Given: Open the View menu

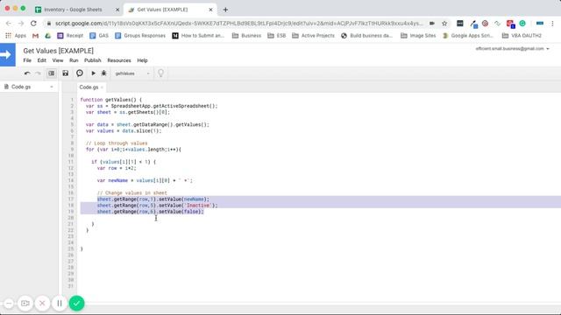Looking at the screenshot, I should 58,60.
